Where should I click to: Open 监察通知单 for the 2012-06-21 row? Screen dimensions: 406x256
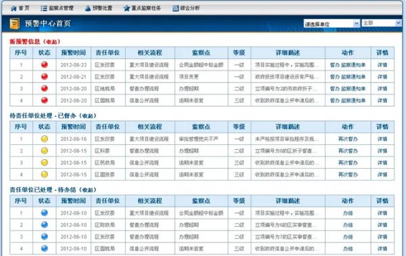[x=353, y=77]
